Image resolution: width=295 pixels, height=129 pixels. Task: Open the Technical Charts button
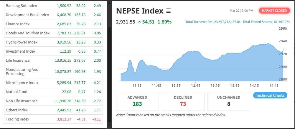tap(270, 95)
